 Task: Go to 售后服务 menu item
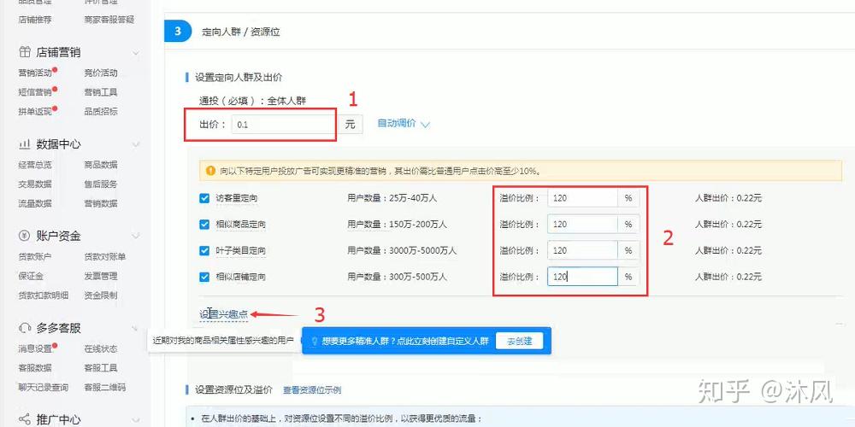[x=101, y=184]
